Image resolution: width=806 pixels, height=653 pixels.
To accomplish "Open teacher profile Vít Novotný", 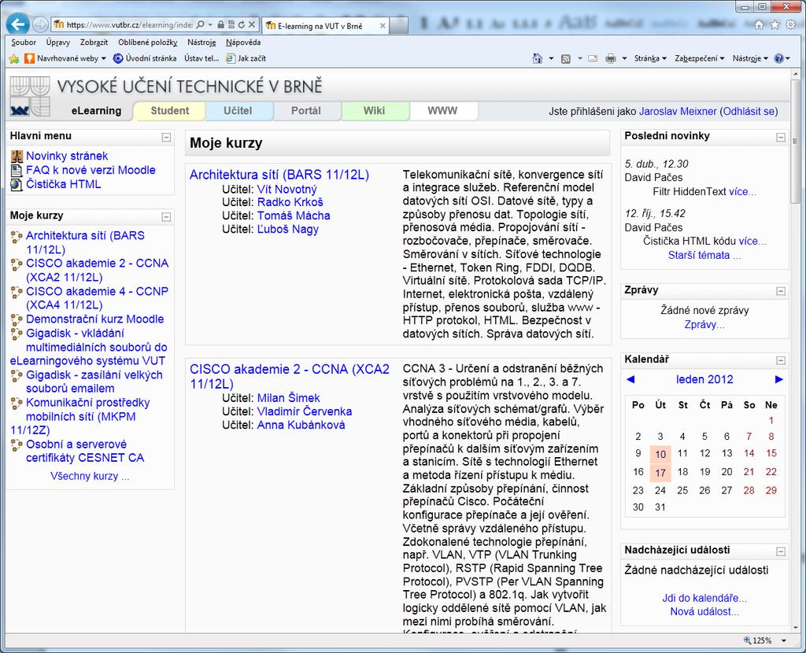I will pos(287,190).
